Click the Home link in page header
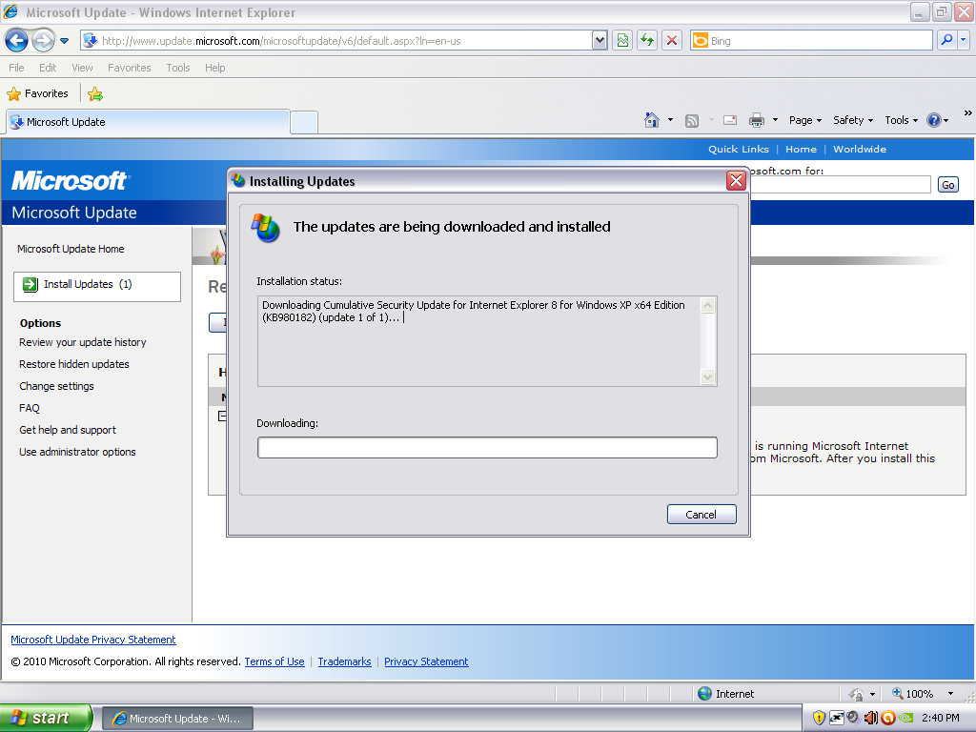 801,149
